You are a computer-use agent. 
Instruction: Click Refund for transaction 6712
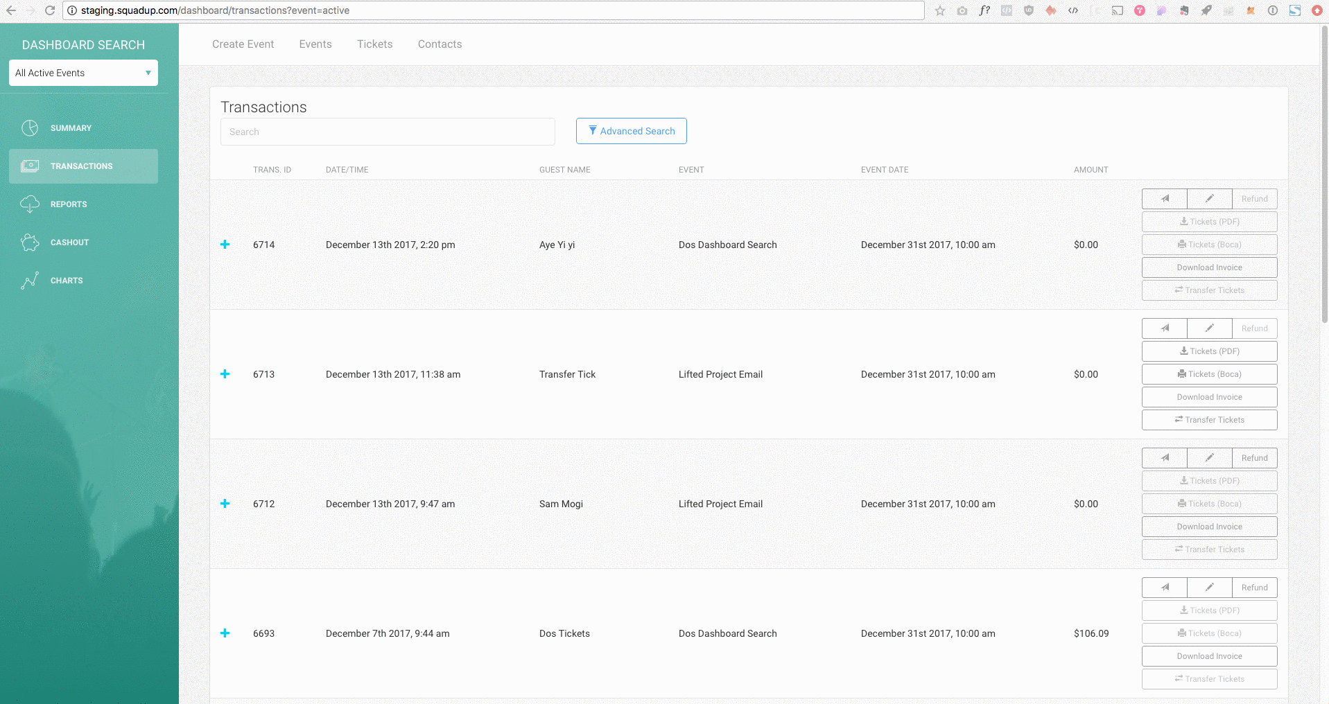(x=1254, y=458)
